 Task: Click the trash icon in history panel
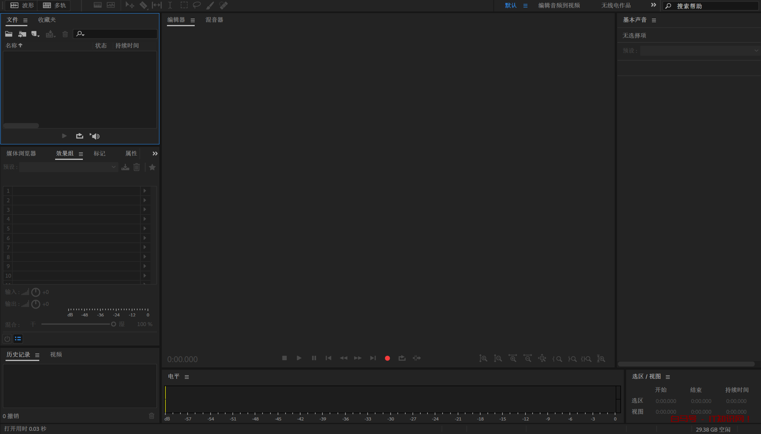click(x=151, y=416)
